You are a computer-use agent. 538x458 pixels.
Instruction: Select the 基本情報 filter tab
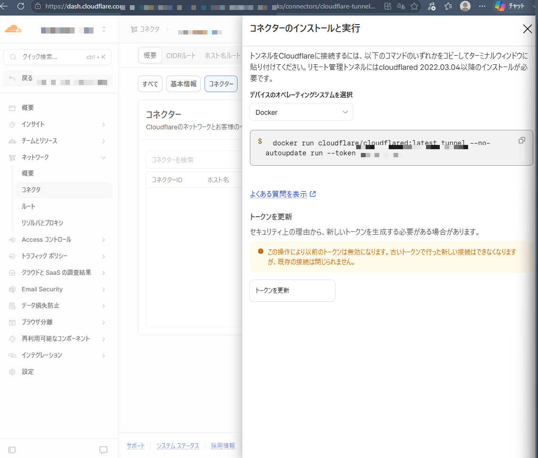coord(184,84)
